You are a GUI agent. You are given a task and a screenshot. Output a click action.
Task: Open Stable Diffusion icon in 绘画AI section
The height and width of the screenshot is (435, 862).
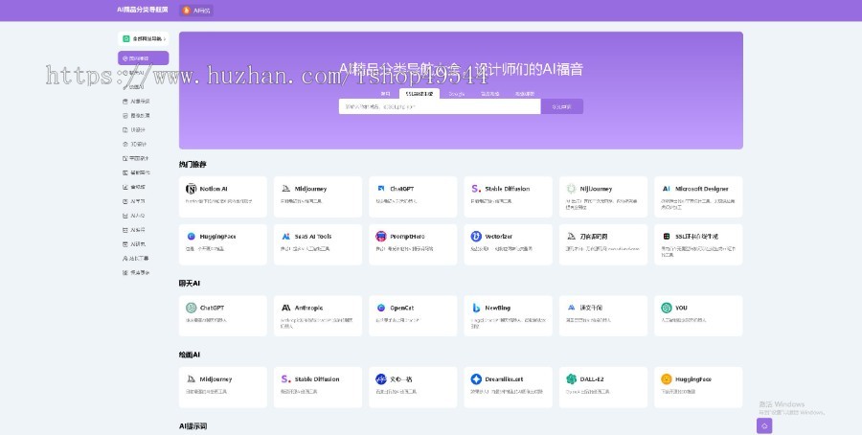point(285,379)
